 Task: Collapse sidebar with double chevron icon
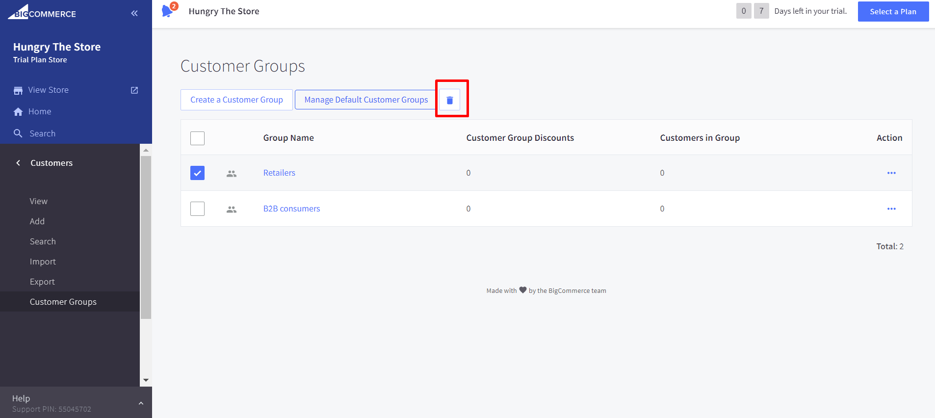pos(134,13)
